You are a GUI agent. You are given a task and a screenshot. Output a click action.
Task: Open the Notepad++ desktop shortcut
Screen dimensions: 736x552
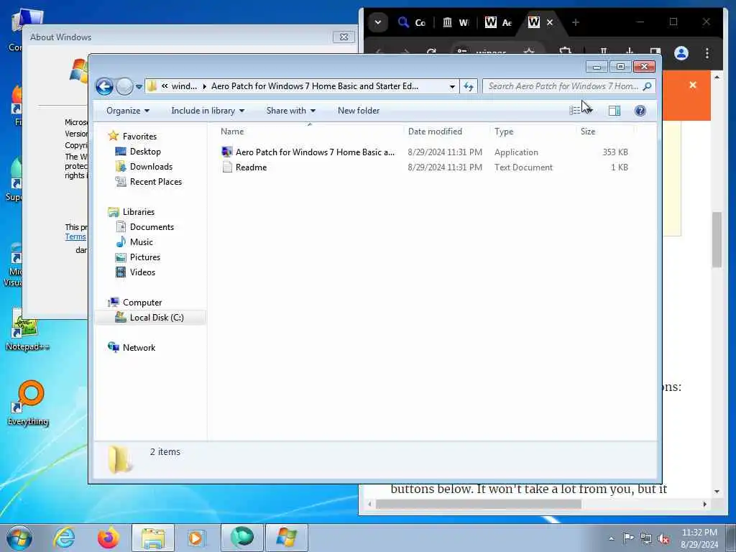[x=28, y=331]
